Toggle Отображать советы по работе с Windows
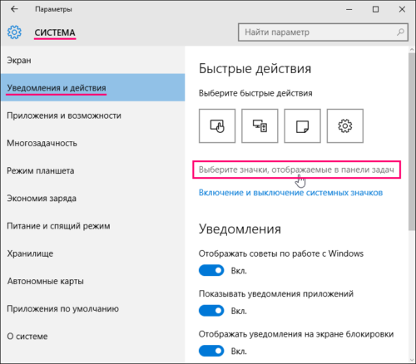416x364 pixels. [x=211, y=270]
